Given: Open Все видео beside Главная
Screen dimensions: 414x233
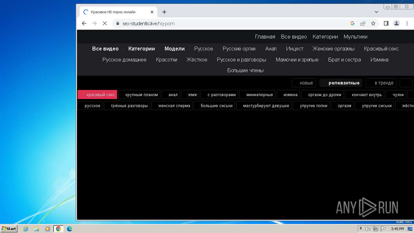Looking at the screenshot, I should [294, 37].
